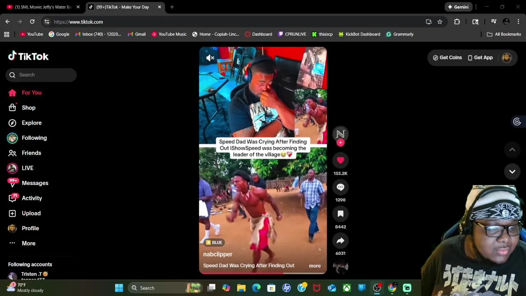Open Gmail bookmark
This screenshot has width=526, height=296.
click(137, 34)
